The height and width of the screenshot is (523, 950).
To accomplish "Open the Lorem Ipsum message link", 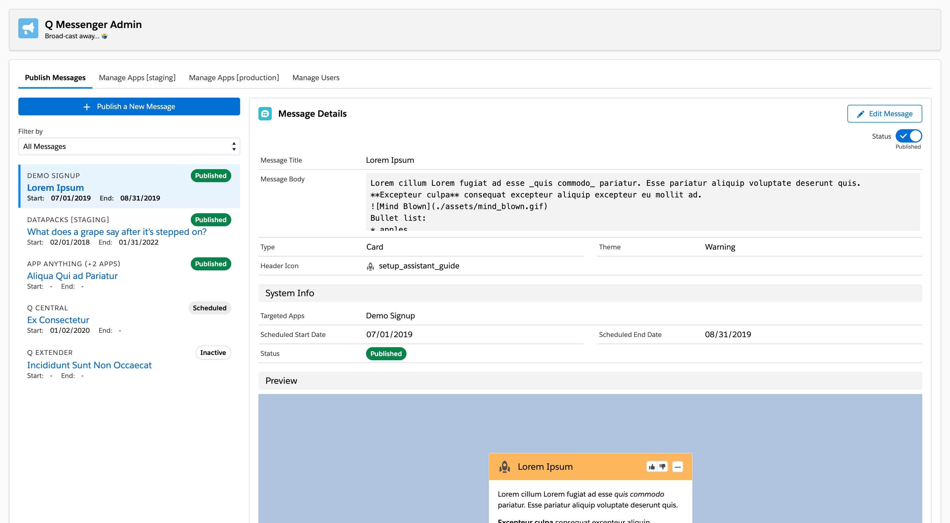I will [55, 188].
